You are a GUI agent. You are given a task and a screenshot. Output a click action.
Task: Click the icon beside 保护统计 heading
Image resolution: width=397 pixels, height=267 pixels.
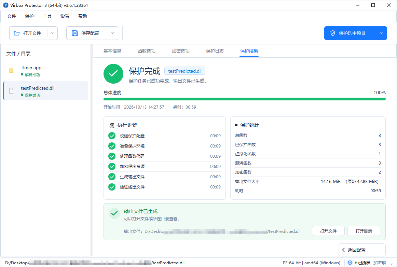pos(236,125)
